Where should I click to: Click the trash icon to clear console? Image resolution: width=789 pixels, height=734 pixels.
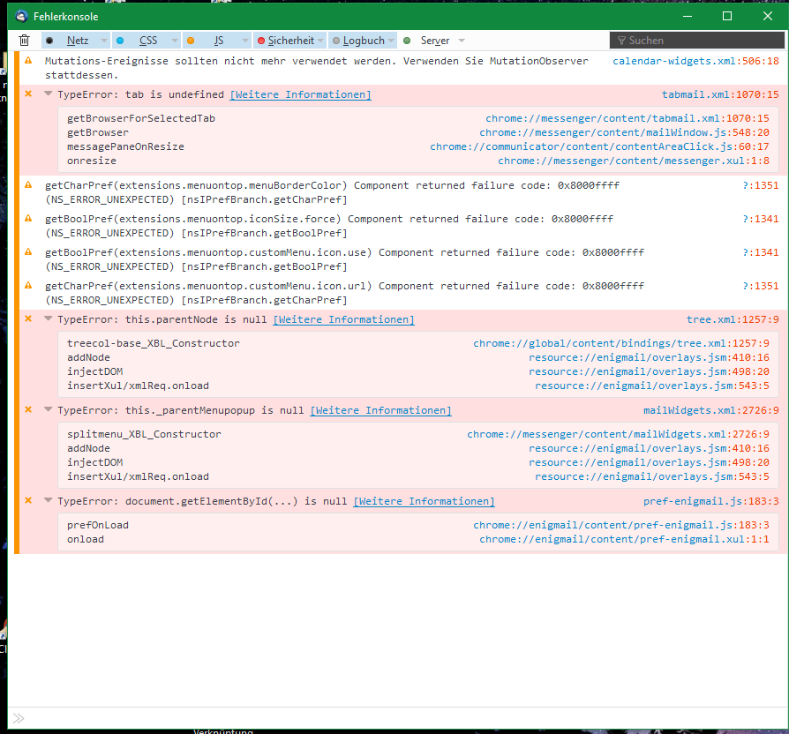25,41
